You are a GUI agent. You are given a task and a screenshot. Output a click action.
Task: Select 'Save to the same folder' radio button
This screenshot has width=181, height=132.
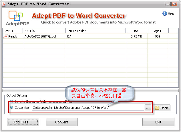[x=11, y=102]
